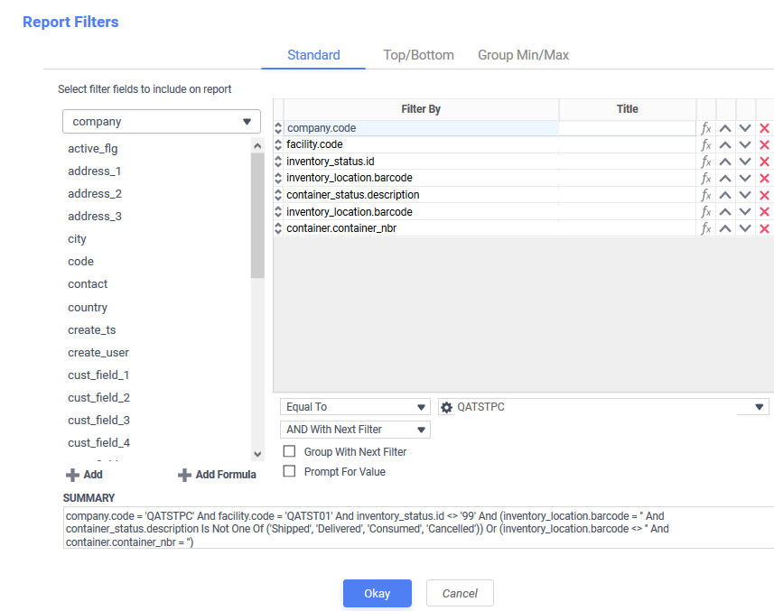Open the Equal To operator dropdown
This screenshot has width=774, height=611.
[355, 407]
